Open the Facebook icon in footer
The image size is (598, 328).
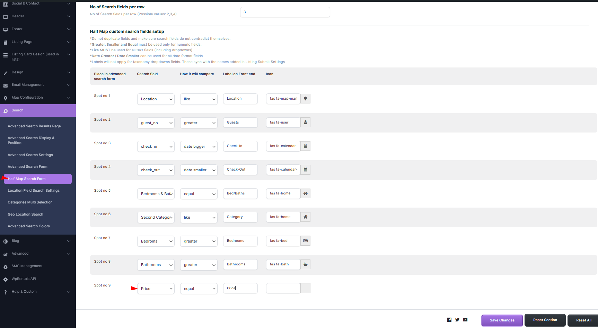pyautogui.click(x=449, y=320)
